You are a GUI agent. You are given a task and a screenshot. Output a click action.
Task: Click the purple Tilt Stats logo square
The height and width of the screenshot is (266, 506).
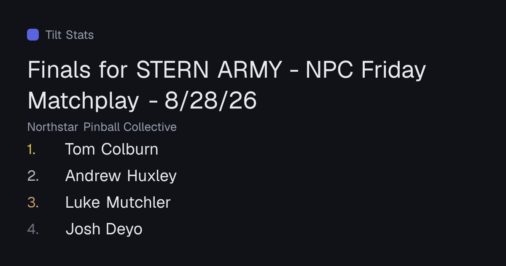(33, 35)
